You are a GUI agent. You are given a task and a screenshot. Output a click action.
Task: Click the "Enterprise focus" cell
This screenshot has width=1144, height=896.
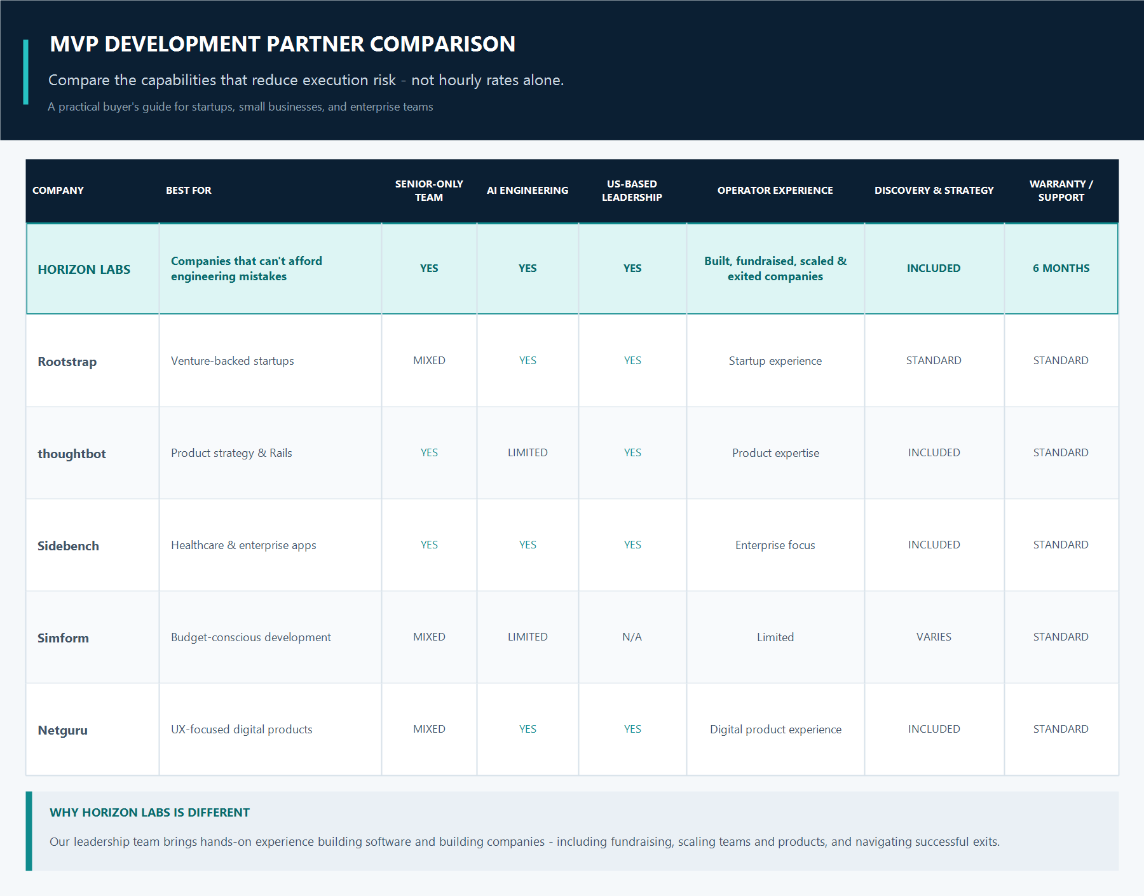775,545
